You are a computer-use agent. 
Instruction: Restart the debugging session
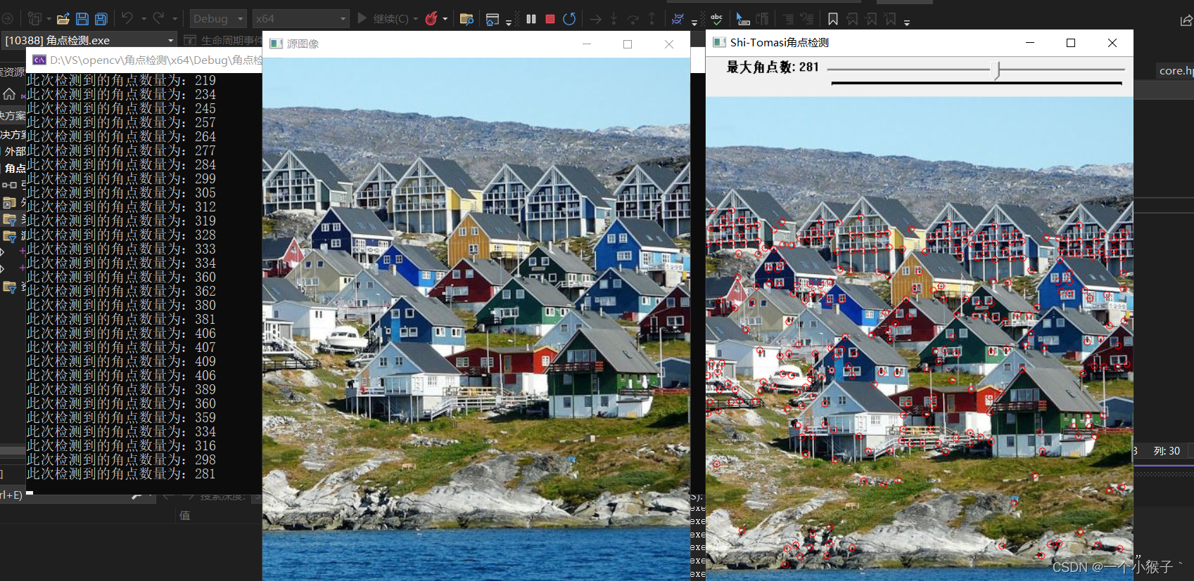569,19
